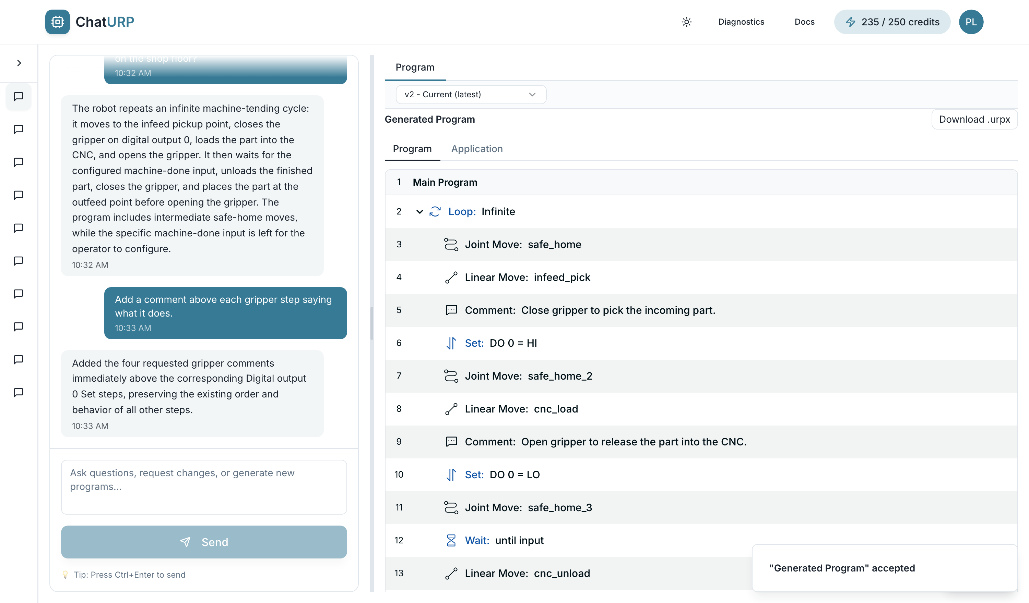Toggle the light/dark theme sun icon
The image size is (1029, 603).
(686, 22)
